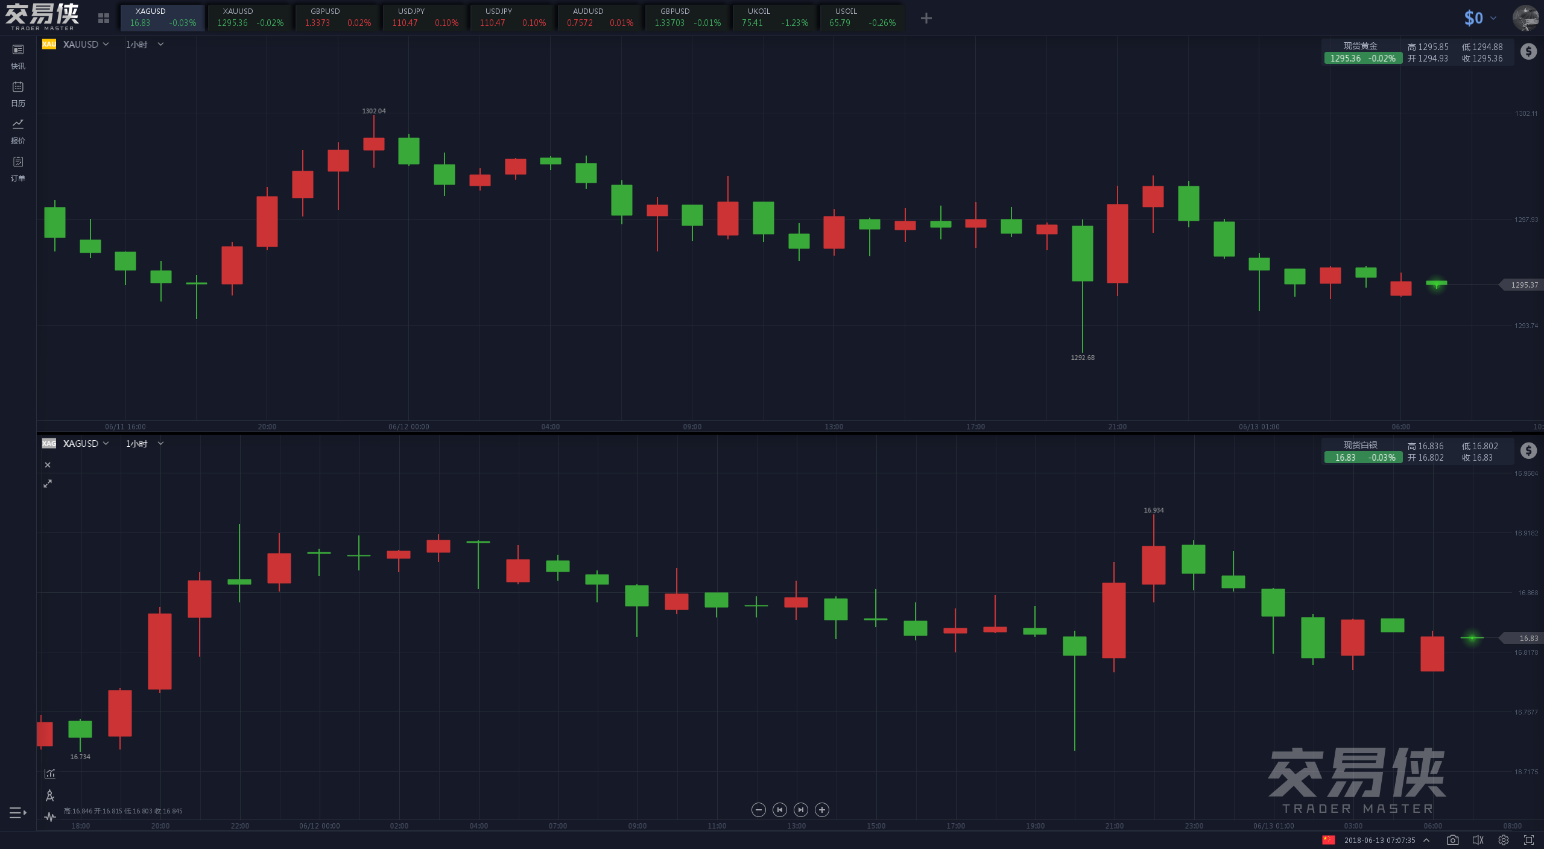Click the 1302.04 high label

(x=374, y=111)
